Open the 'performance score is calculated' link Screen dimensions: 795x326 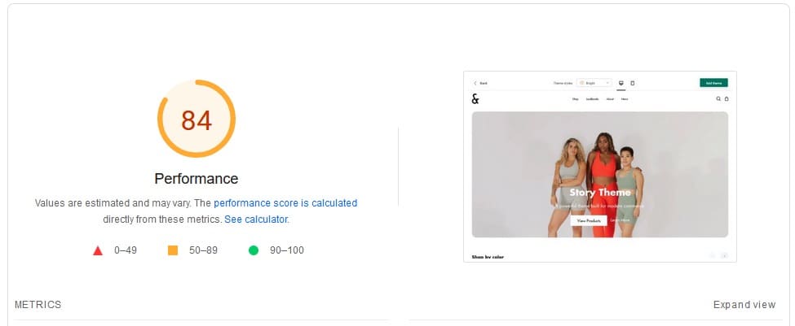pyautogui.click(x=285, y=203)
